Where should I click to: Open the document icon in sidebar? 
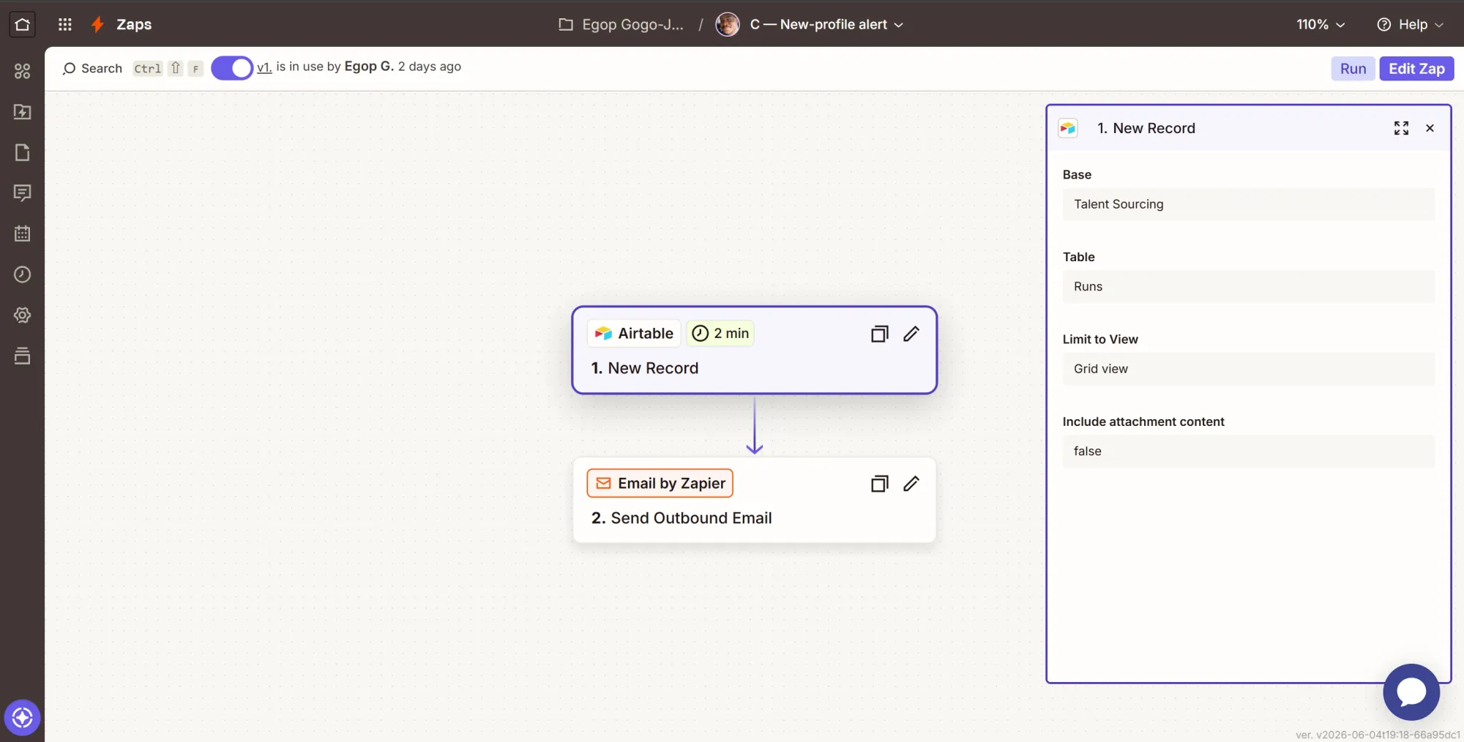[x=23, y=152]
